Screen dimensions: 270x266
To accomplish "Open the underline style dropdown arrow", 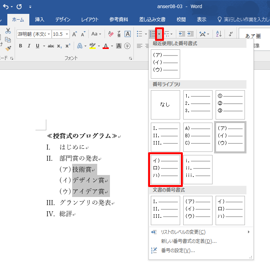I will [x=44, y=46].
